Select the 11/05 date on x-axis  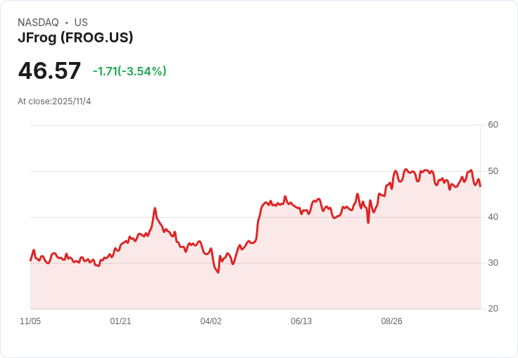click(x=30, y=321)
